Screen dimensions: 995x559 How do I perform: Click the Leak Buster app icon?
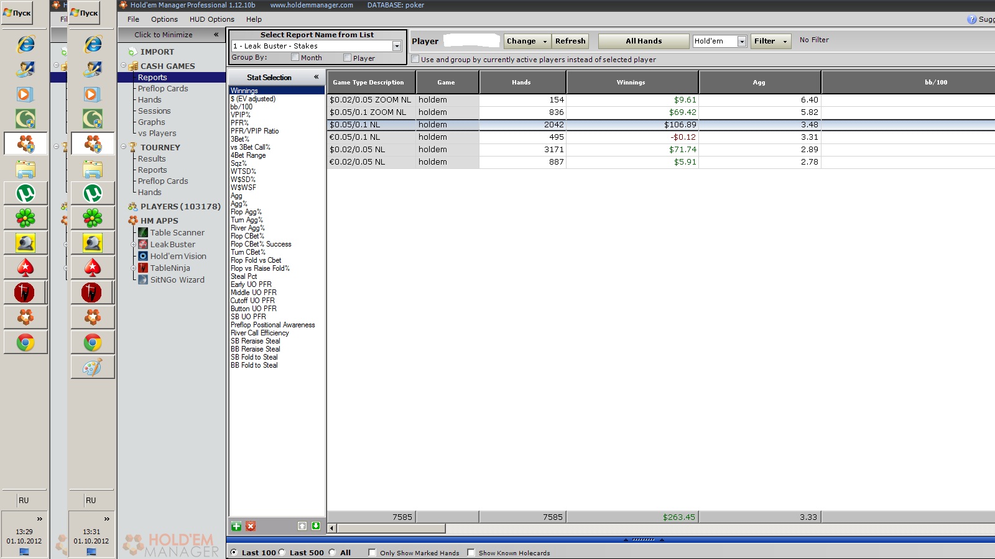pos(143,244)
